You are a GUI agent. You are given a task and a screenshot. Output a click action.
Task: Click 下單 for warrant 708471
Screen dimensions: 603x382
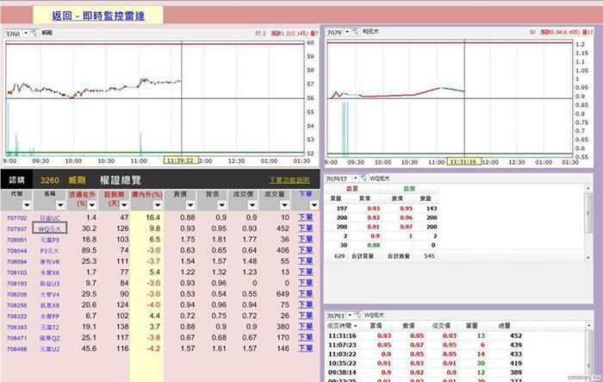pos(306,338)
